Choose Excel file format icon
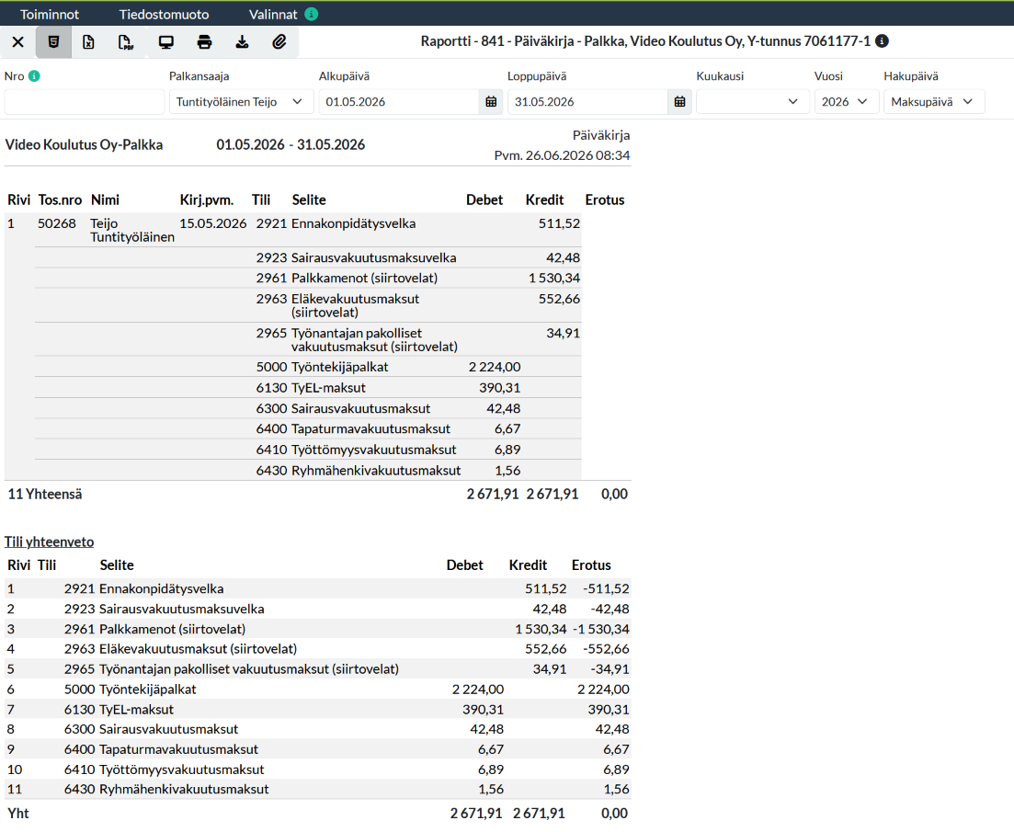Image resolution: width=1014 pixels, height=832 pixels. (x=88, y=42)
